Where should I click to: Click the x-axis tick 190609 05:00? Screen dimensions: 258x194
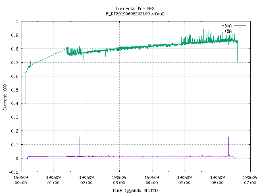(184, 180)
